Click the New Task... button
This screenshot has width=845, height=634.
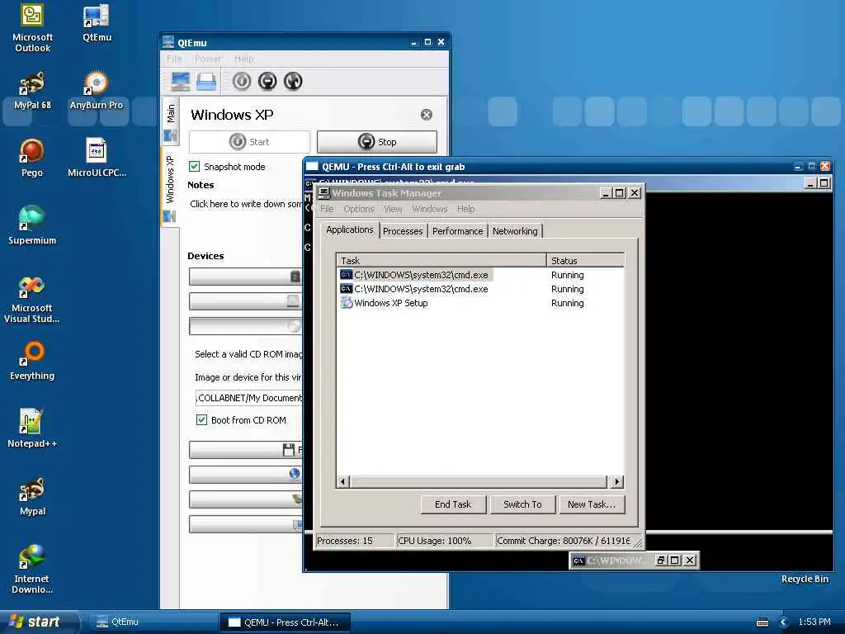coord(592,504)
